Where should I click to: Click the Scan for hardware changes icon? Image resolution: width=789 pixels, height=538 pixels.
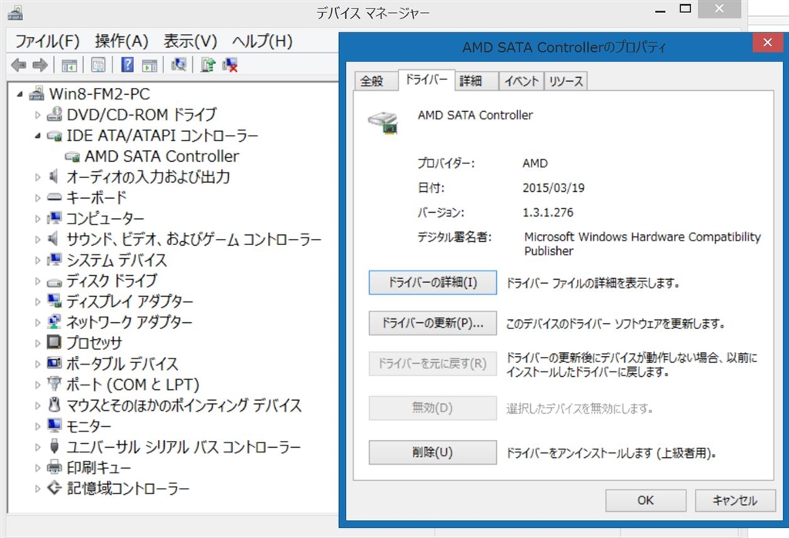(x=178, y=65)
